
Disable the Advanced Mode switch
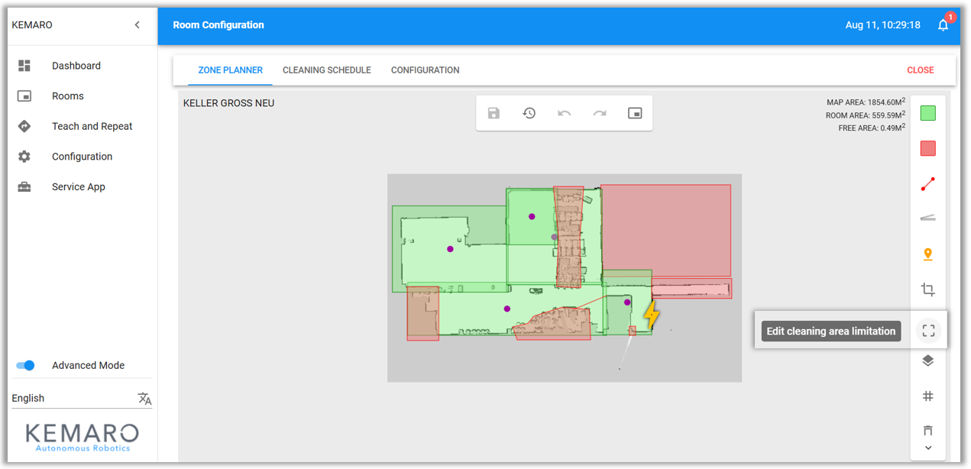coord(25,365)
